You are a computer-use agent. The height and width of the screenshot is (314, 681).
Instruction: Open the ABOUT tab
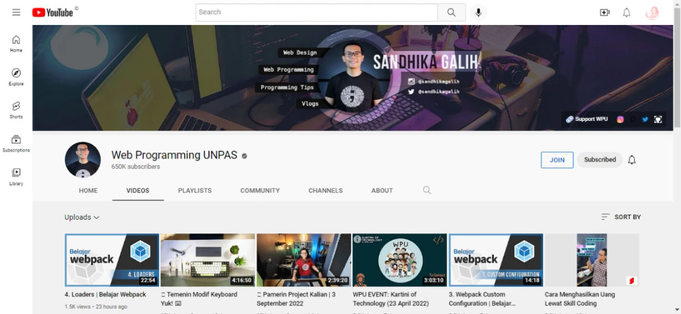click(382, 191)
